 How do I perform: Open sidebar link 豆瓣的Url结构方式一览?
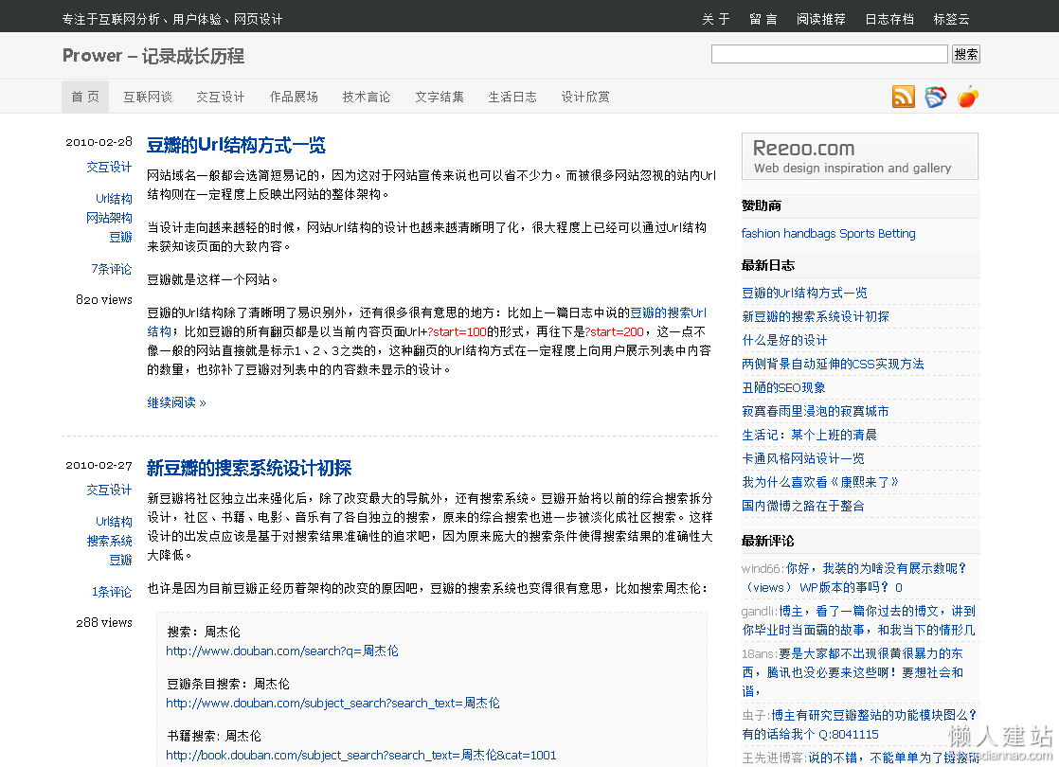click(x=804, y=293)
